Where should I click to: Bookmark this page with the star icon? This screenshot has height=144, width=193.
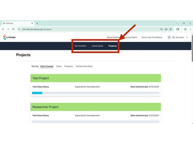tap(171, 29)
